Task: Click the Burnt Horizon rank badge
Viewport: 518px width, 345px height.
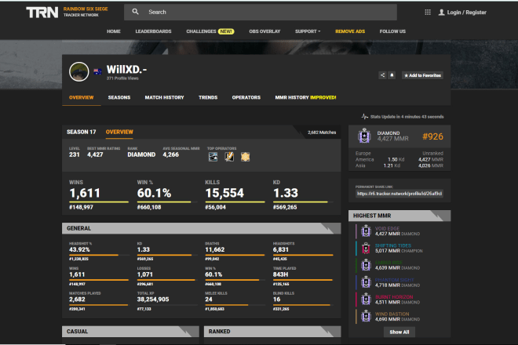Action: click(366, 299)
